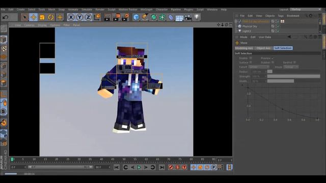326x183 pixels.
Task: Click Render View clapperboard icon
Action: [107, 17]
